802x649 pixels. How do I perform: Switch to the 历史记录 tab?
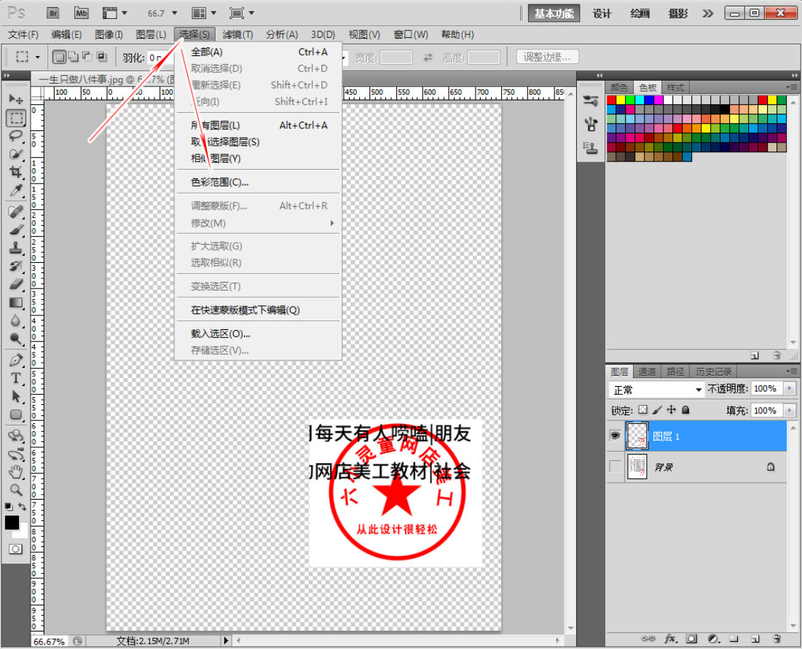[x=714, y=371]
